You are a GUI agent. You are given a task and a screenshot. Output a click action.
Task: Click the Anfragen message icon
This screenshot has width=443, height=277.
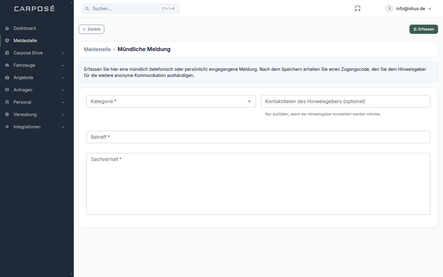tap(7, 90)
